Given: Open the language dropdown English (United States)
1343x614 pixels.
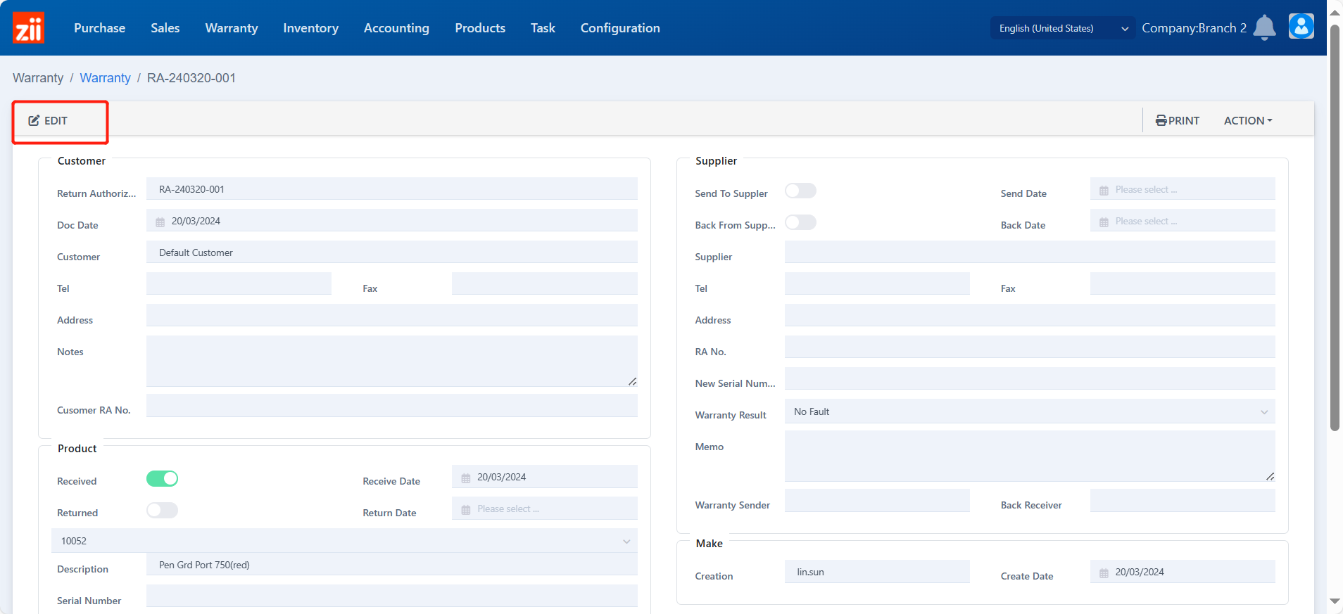Looking at the screenshot, I should tap(1062, 28).
